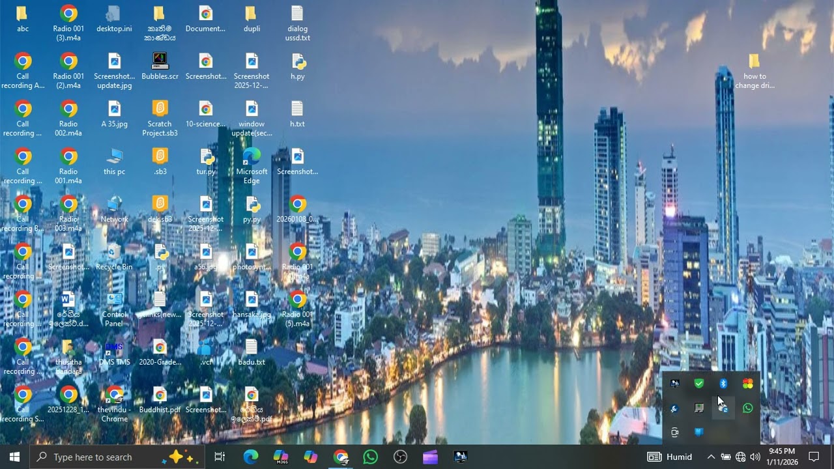Select the h.py Python file

(298, 66)
